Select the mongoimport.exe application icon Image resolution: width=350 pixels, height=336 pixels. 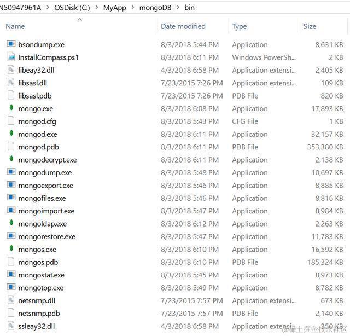pyautogui.click(x=11, y=210)
